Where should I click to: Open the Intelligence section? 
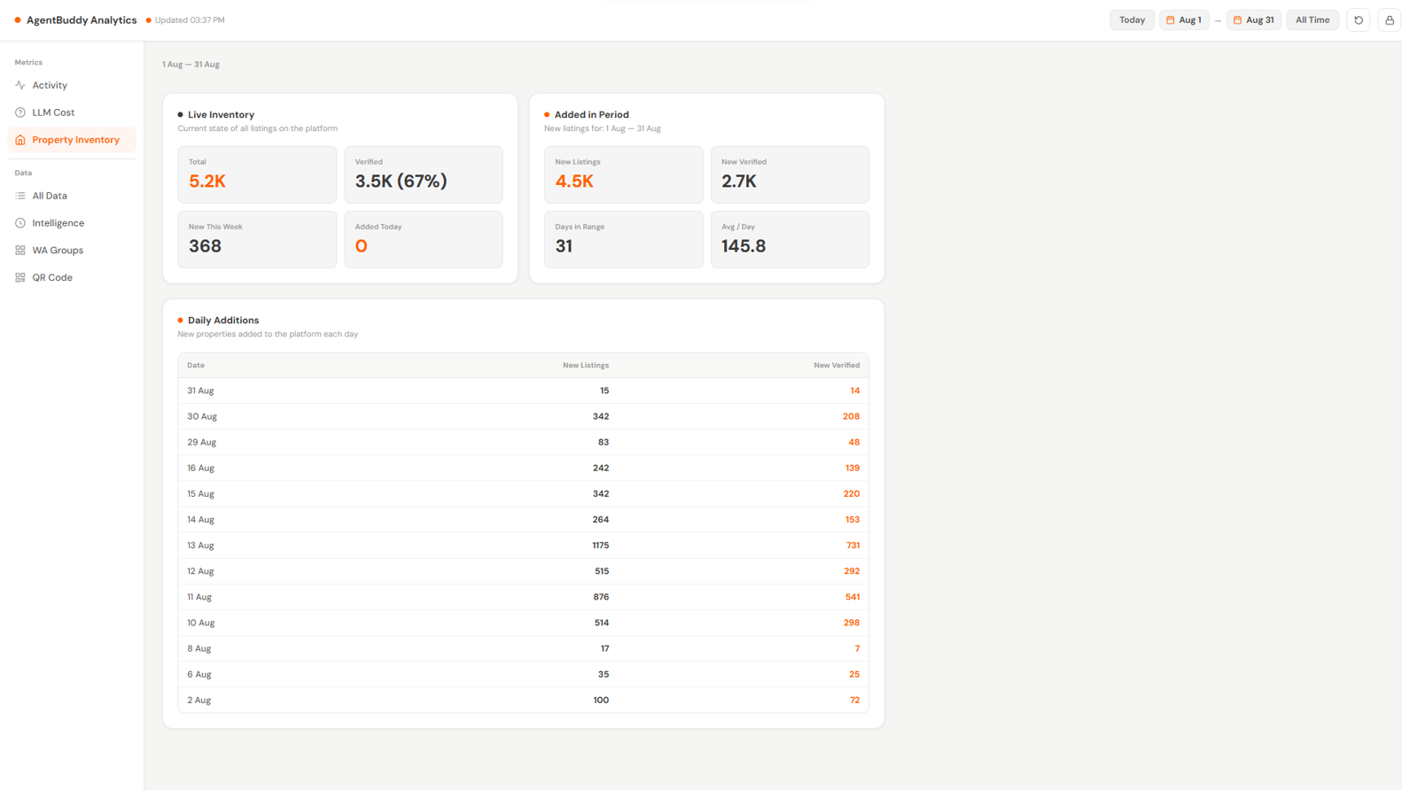click(x=72, y=223)
